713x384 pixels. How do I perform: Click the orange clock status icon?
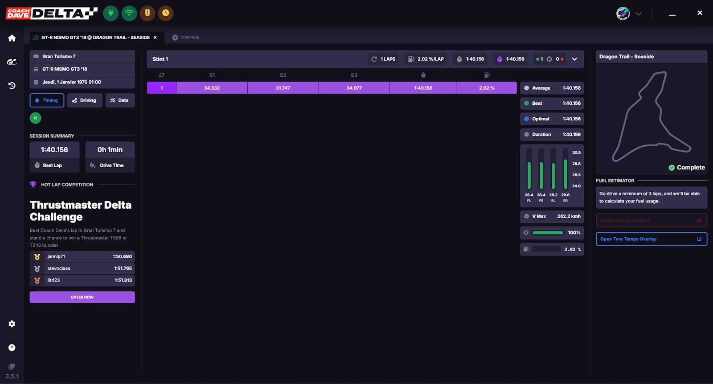pos(166,13)
